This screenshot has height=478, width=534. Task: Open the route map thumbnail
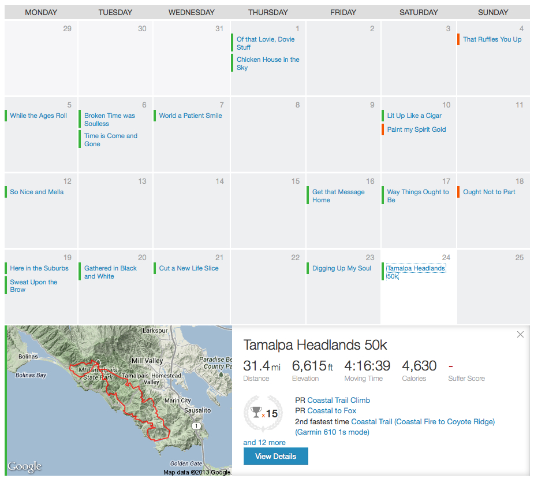(x=118, y=400)
